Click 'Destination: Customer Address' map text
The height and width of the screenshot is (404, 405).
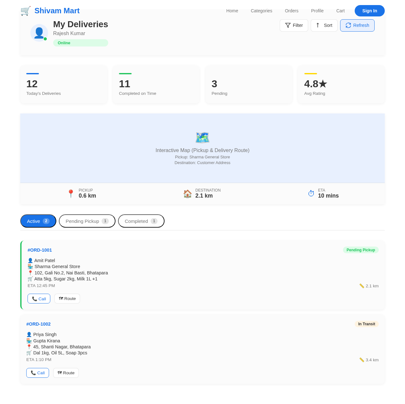[x=202, y=163]
